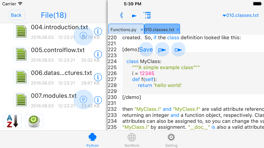Click the [/demo] tag line

click(132, 97)
